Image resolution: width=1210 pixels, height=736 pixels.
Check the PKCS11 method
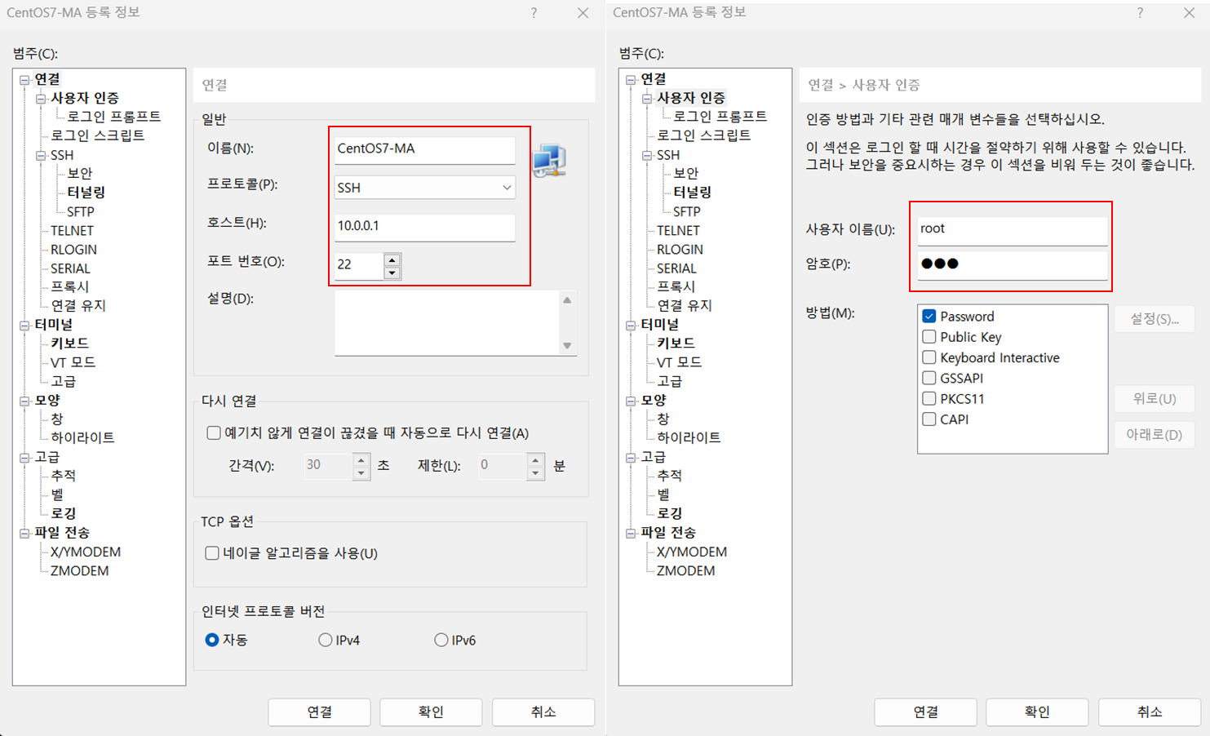click(x=929, y=398)
